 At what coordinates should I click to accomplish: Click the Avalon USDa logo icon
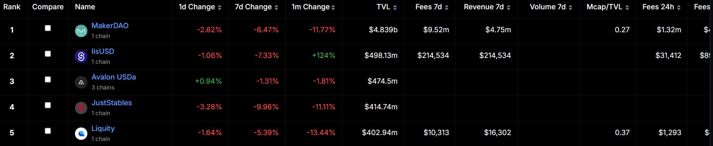[81, 82]
